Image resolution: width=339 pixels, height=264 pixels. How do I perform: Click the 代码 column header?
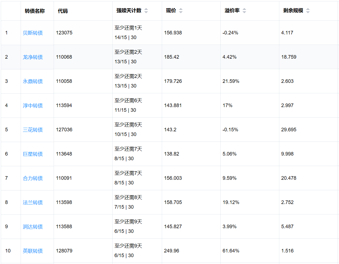(63, 11)
